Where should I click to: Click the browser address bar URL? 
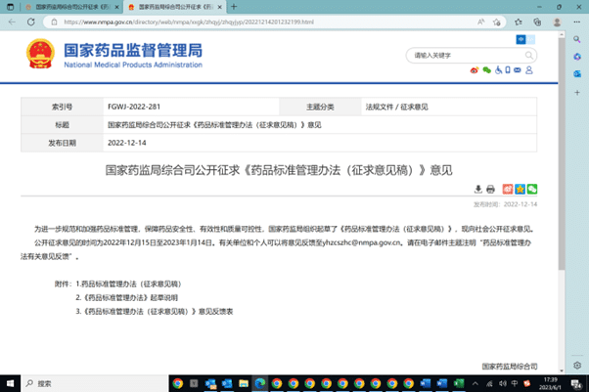pyautogui.click(x=189, y=22)
